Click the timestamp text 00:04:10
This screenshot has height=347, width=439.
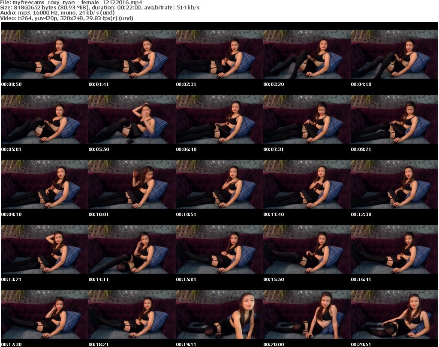pyautogui.click(x=361, y=84)
